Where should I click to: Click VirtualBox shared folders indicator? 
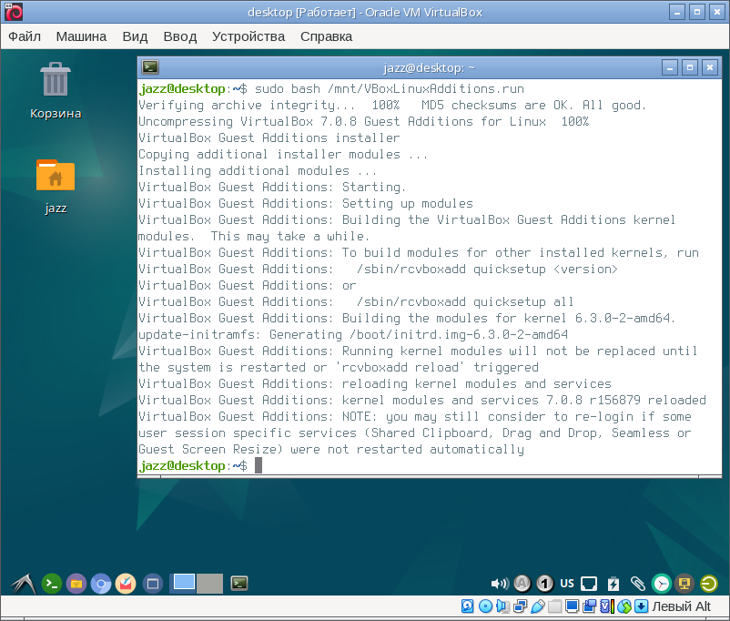(x=554, y=606)
